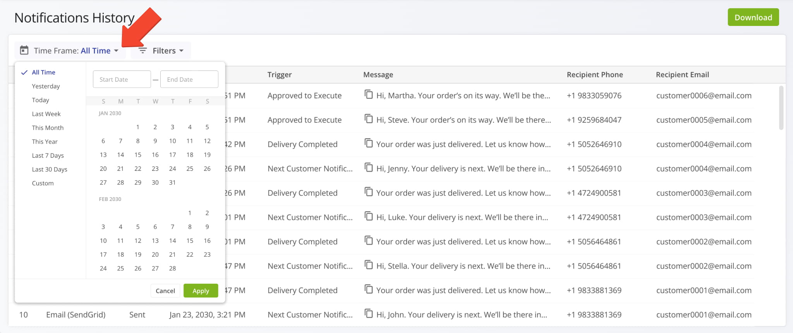Pick the Last 30 Days option
Image resolution: width=793 pixels, height=333 pixels.
click(50, 170)
